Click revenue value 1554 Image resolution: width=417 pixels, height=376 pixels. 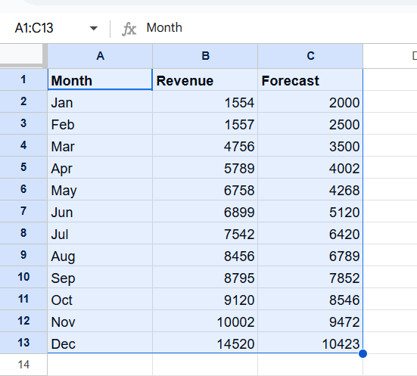(205, 101)
